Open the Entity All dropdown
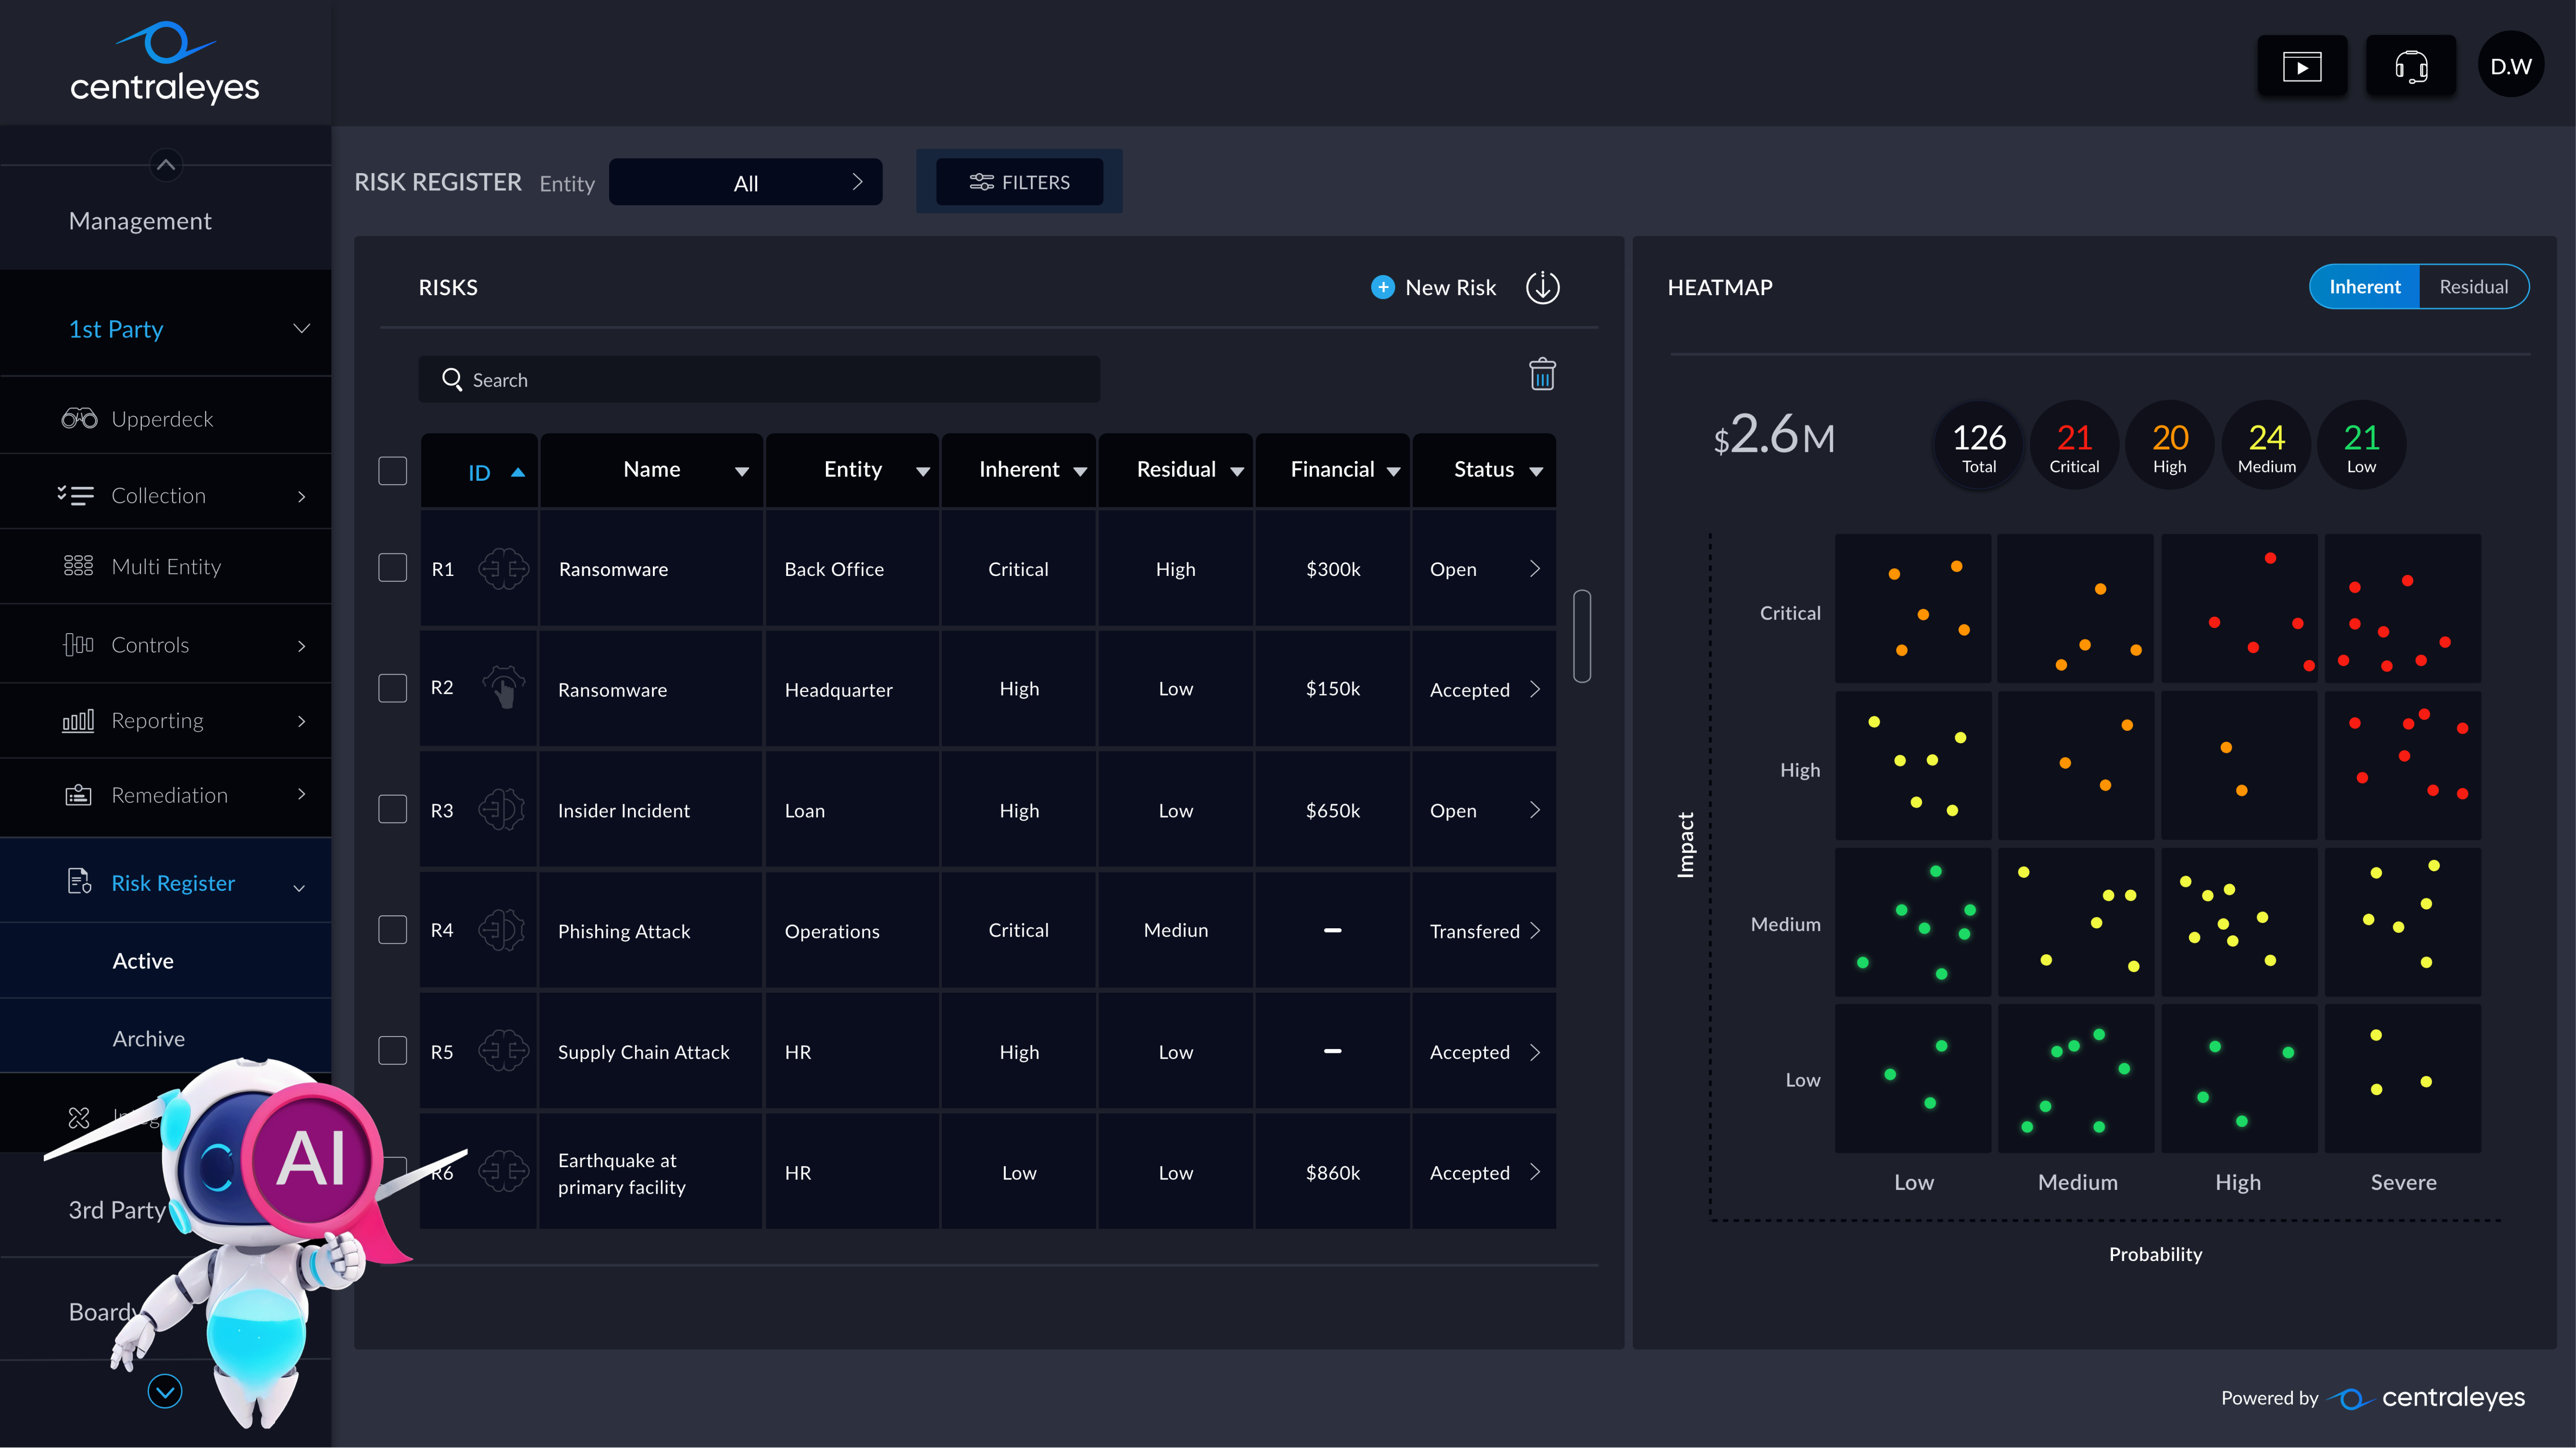Image resolution: width=2576 pixels, height=1448 pixels. click(746, 183)
